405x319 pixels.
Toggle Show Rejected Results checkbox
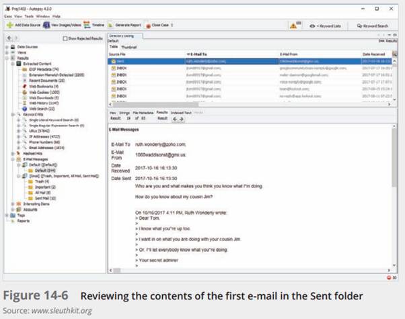click(65, 38)
